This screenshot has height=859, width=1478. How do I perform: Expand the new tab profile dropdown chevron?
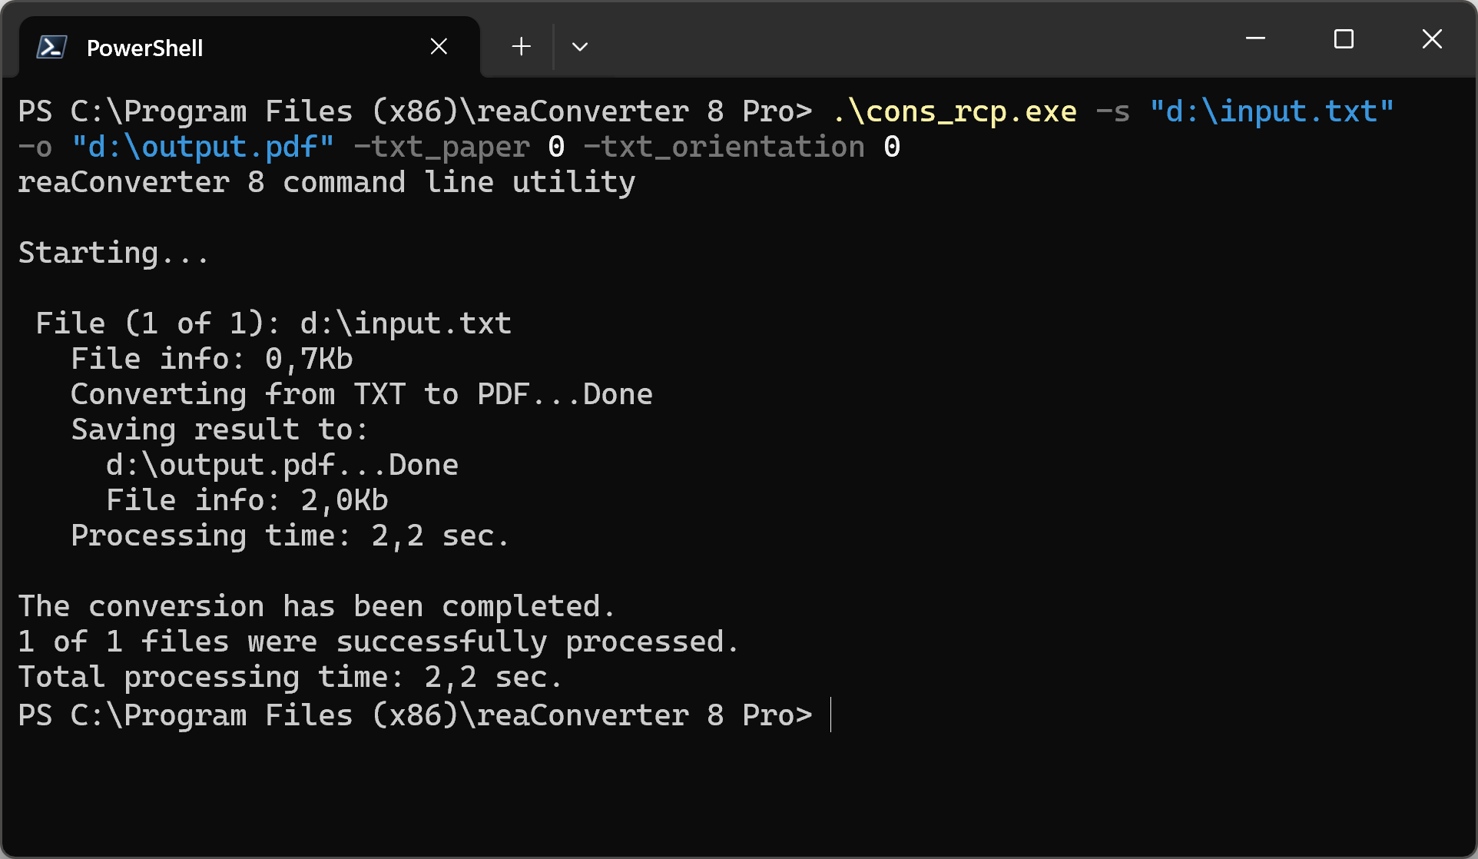580,47
